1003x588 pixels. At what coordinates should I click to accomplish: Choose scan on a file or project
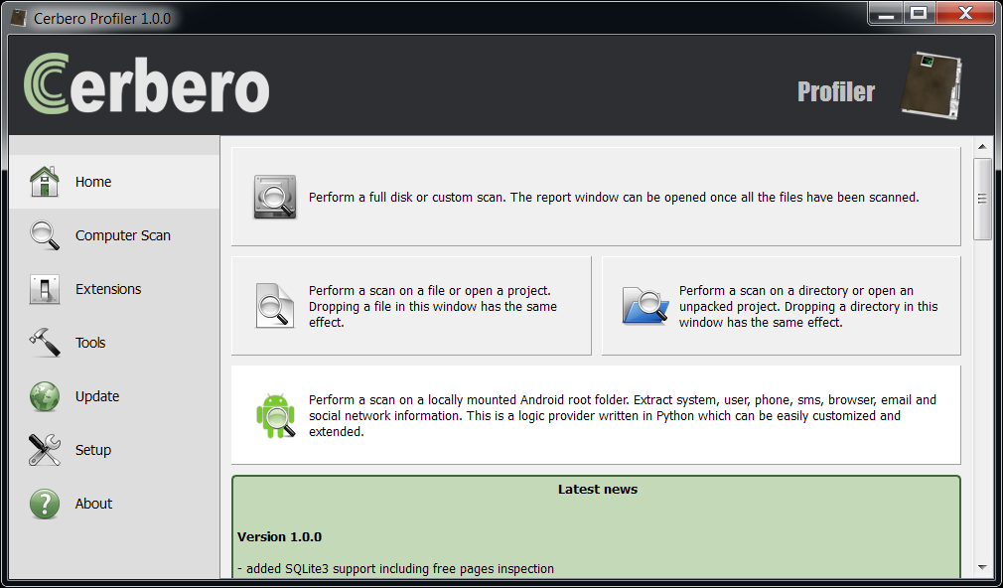point(411,306)
